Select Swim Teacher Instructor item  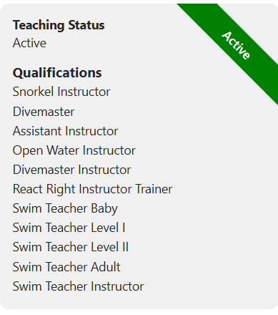click(78, 286)
